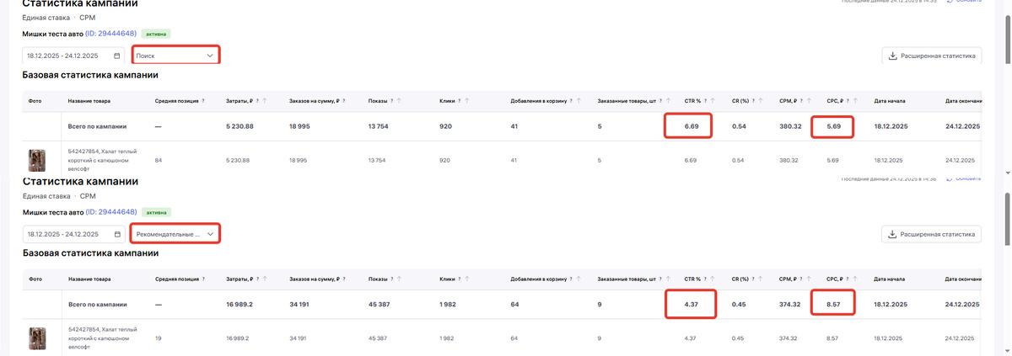Click Расширенная статистика button in Рекомендательные panel
Image resolution: width=1012 pixels, height=356 pixels.
pos(931,234)
